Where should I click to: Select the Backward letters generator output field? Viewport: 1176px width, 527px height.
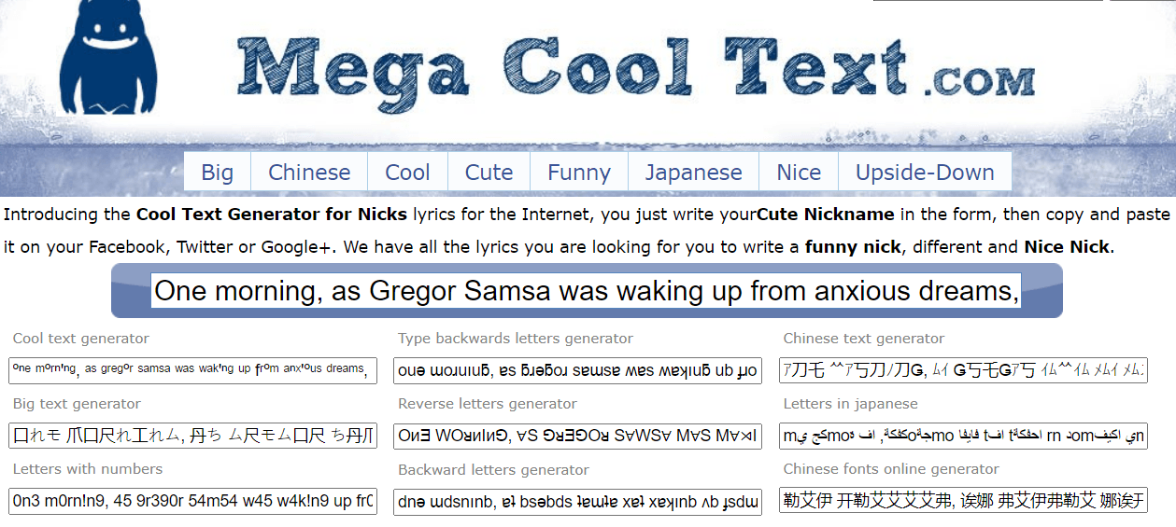tap(577, 501)
